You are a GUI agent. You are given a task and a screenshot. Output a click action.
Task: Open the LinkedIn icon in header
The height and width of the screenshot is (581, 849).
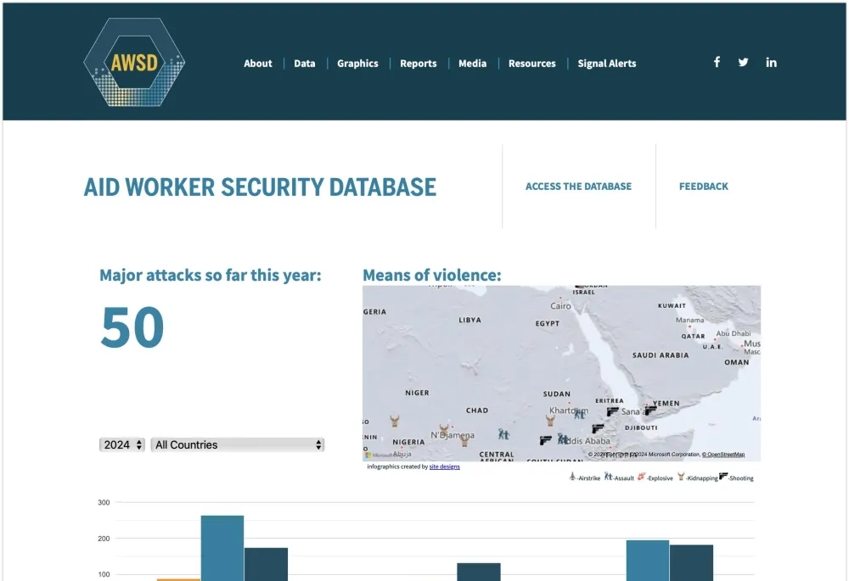pyautogui.click(x=771, y=62)
